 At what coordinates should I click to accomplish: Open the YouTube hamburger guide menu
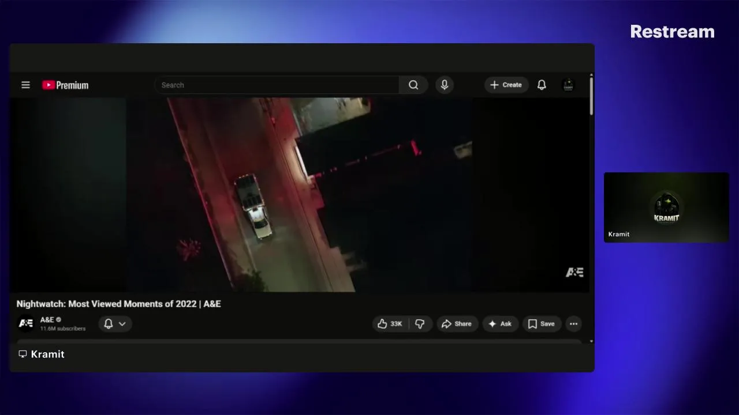[25, 85]
